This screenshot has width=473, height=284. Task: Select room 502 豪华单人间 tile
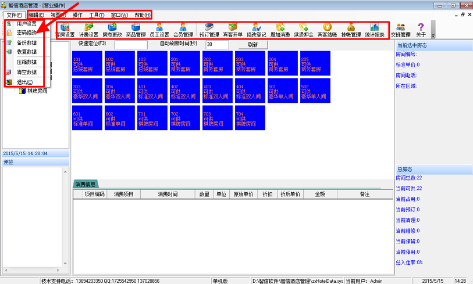(315, 91)
